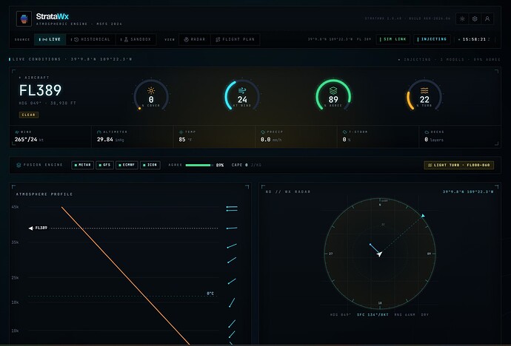
Task: Toggle the ICON model source
Action: pyautogui.click(x=150, y=165)
